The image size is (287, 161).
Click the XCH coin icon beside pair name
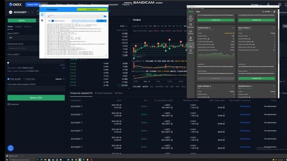coord(10,12)
